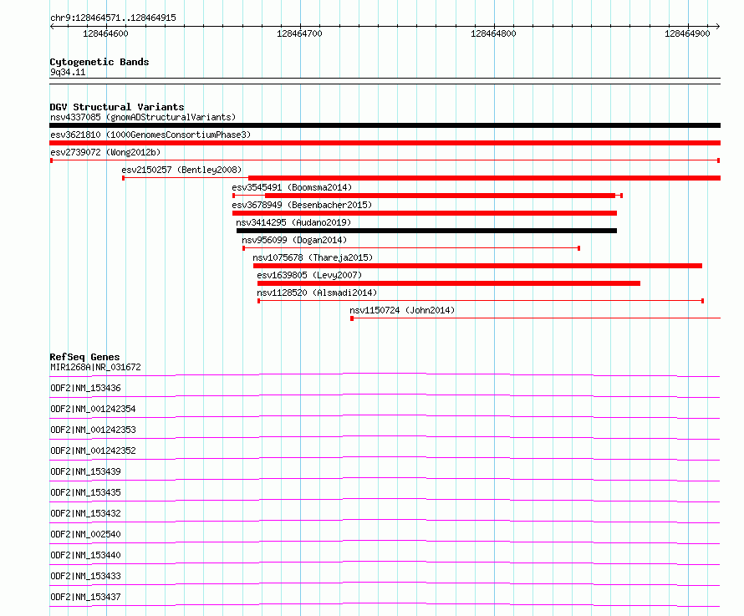This screenshot has width=744, height=616.
Task: Open variant nsv1150724 John2014 label
Action: [402, 310]
